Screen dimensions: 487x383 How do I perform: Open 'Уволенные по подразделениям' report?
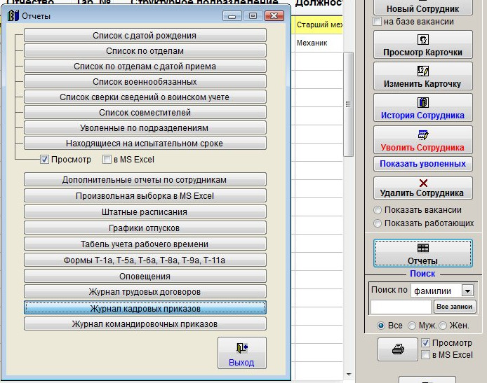tap(145, 127)
